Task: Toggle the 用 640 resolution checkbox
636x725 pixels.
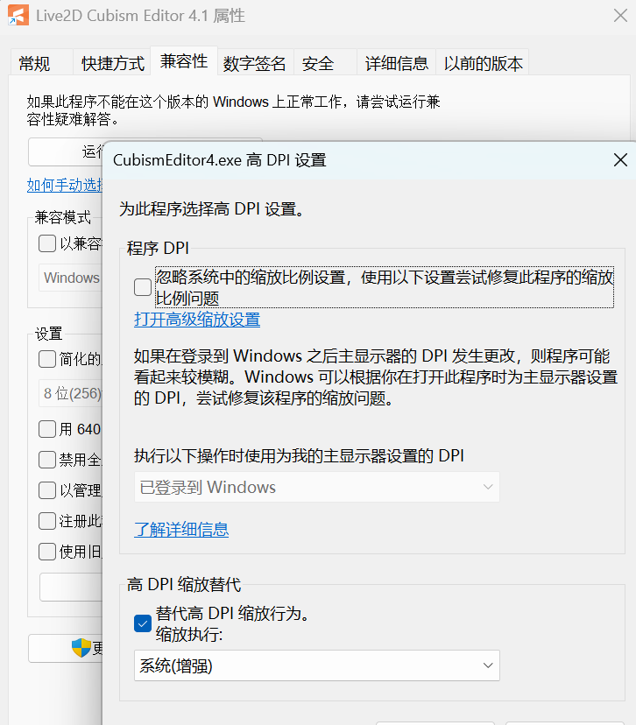Action: 47,429
